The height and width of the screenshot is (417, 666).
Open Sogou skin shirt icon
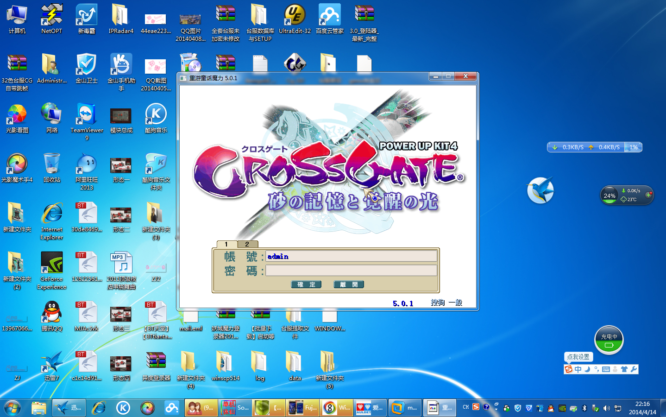tap(624, 369)
